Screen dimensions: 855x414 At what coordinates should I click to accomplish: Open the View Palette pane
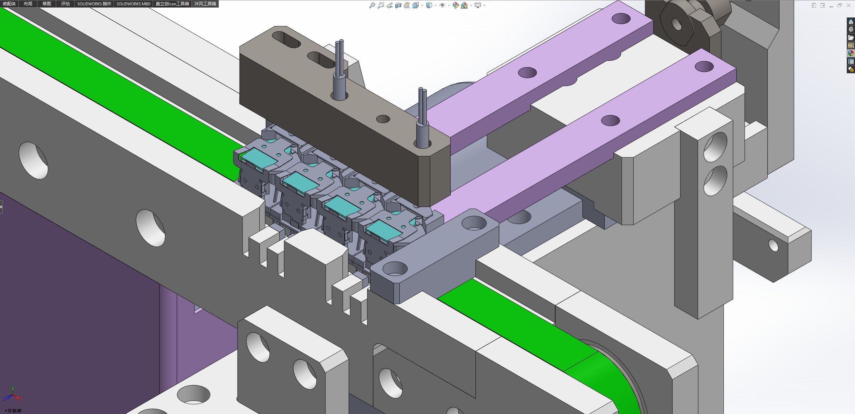pyautogui.click(x=851, y=46)
